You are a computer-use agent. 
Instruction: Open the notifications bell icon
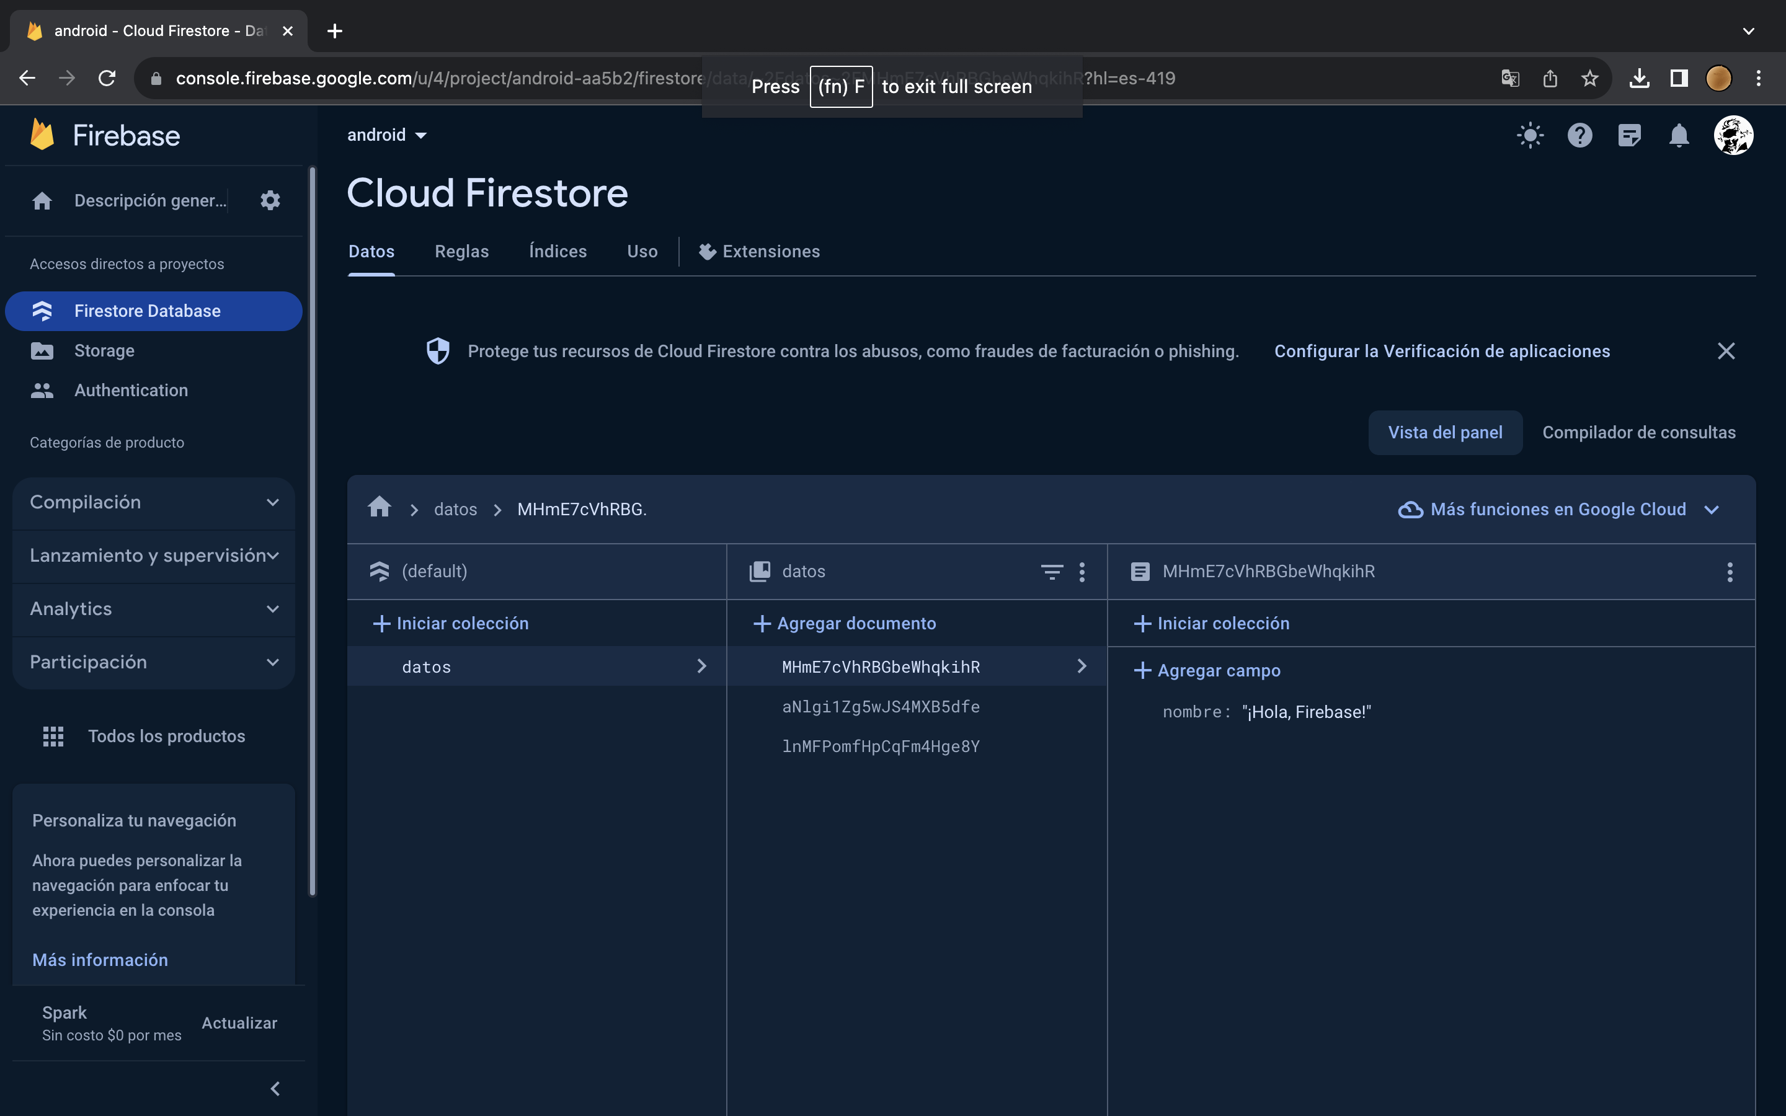point(1679,136)
